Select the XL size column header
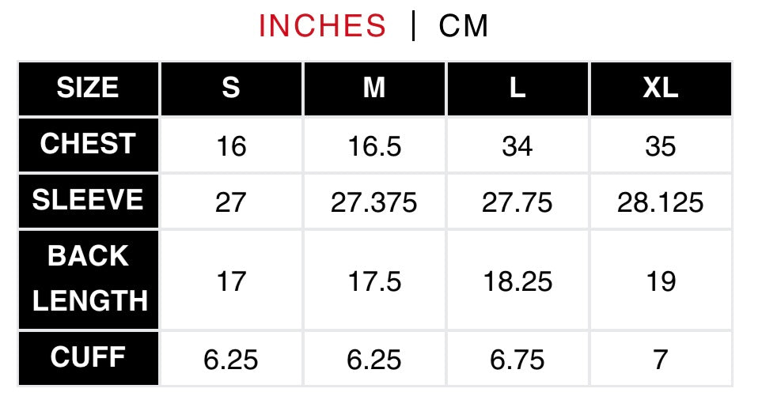766x396 pixels. [661, 89]
